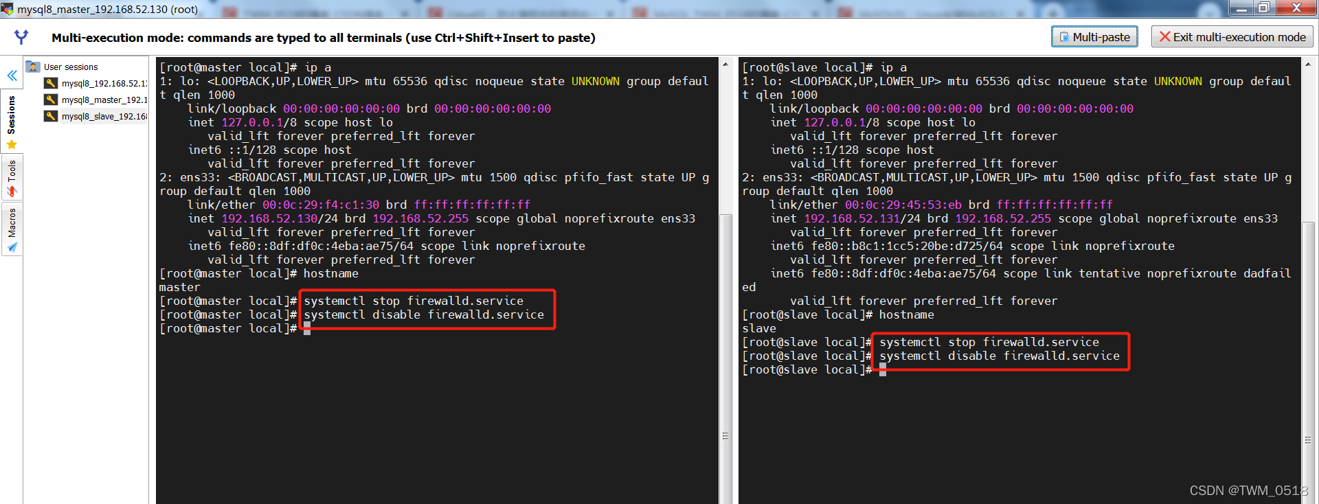Open the mysql8_192.168.52.1 session
The height and width of the screenshot is (504, 1319).
pyautogui.click(x=104, y=83)
